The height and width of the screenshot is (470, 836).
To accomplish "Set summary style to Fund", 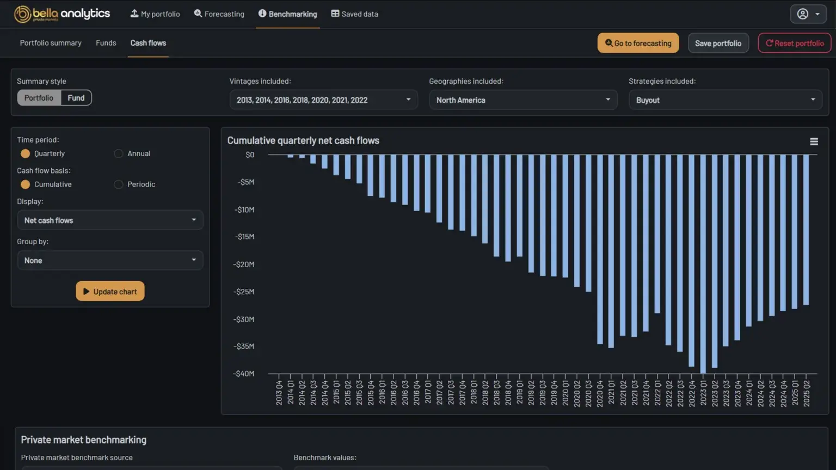I will [76, 98].
